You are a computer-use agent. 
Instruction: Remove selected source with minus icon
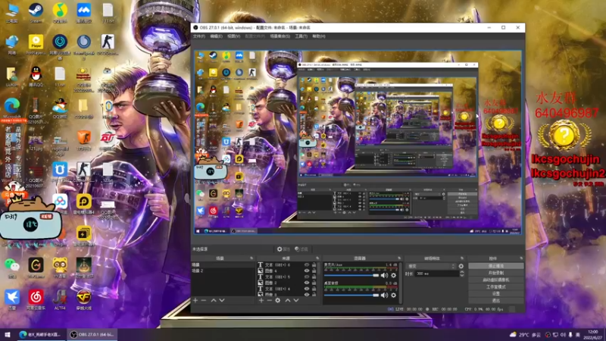coord(270,300)
